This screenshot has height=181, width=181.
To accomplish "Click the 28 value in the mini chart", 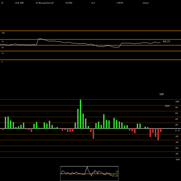I will point(117,176).
